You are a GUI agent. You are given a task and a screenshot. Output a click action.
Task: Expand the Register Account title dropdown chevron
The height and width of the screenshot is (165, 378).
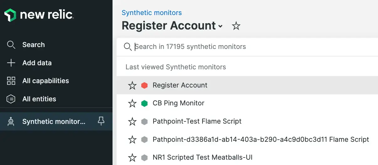point(220,26)
